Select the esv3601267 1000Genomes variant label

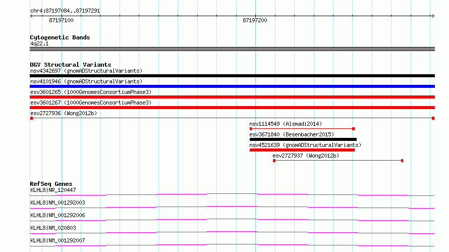91,103
